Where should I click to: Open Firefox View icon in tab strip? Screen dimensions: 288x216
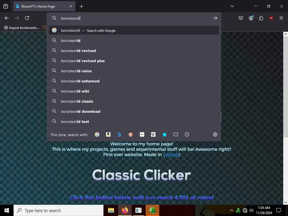pos(6,6)
